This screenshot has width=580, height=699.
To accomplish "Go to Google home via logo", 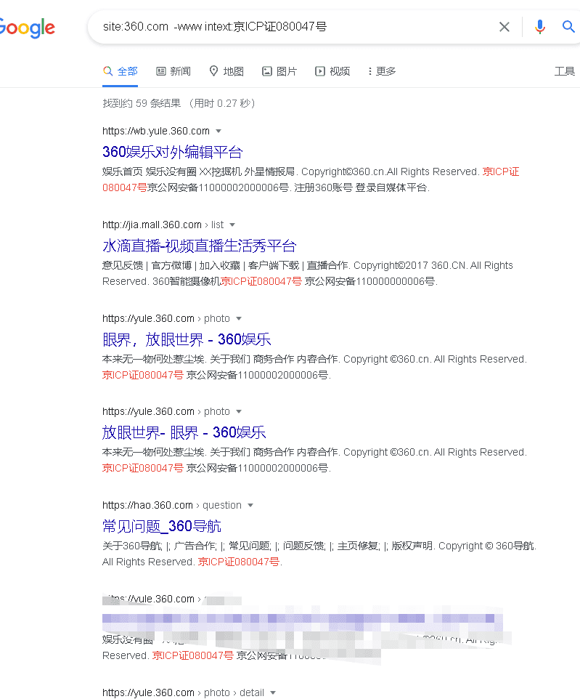I will click(x=27, y=28).
